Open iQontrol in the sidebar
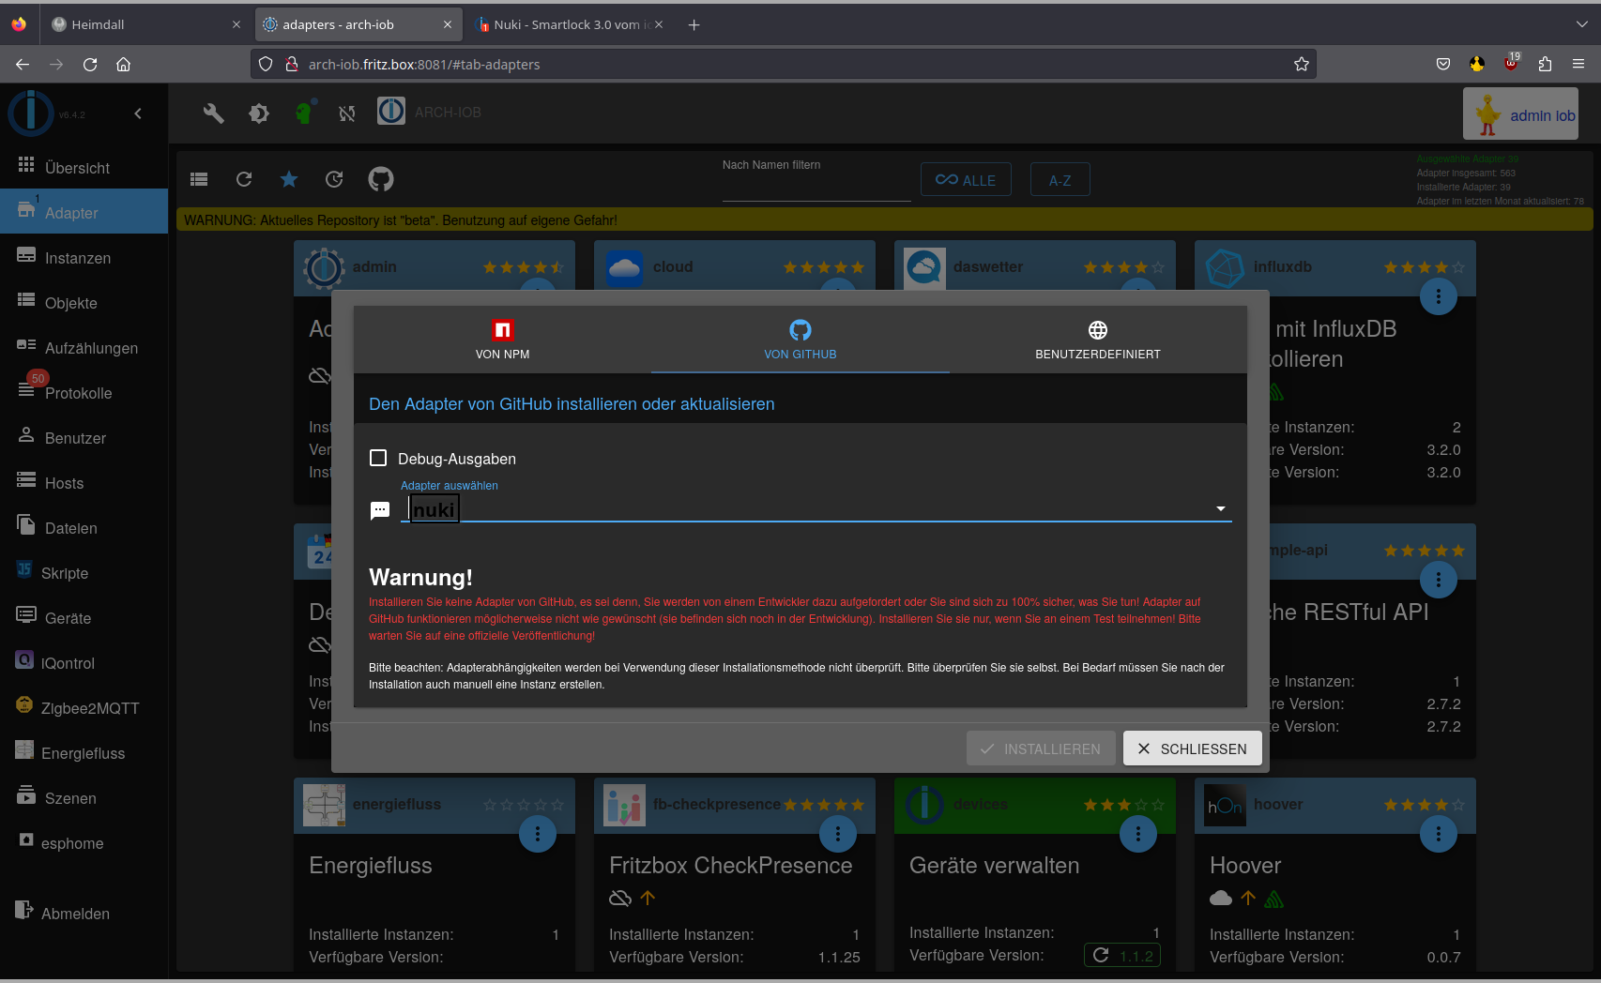This screenshot has width=1601, height=983. click(x=84, y=662)
